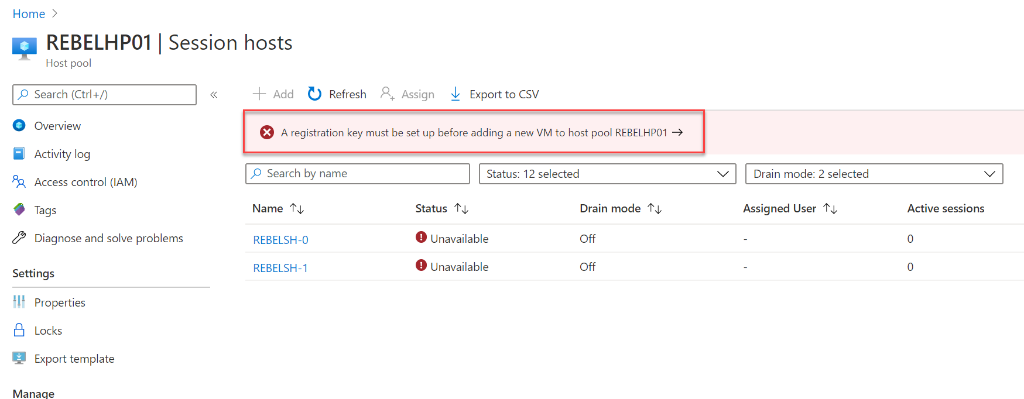Click active sessions 0 for REBELSH-0
Image resolution: width=1024 pixels, height=399 pixels.
click(x=910, y=239)
